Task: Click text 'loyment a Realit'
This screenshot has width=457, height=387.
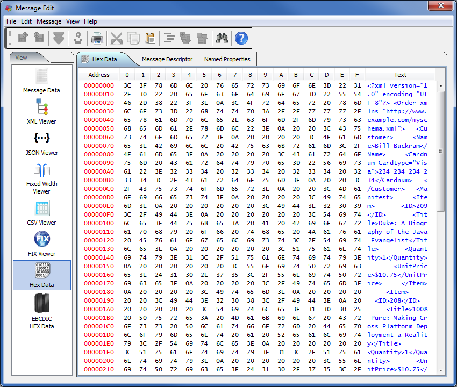Action: pos(397,335)
